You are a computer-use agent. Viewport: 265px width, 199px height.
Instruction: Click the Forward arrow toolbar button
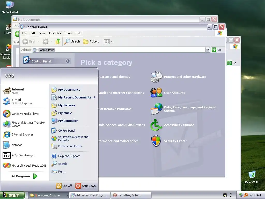46,41
